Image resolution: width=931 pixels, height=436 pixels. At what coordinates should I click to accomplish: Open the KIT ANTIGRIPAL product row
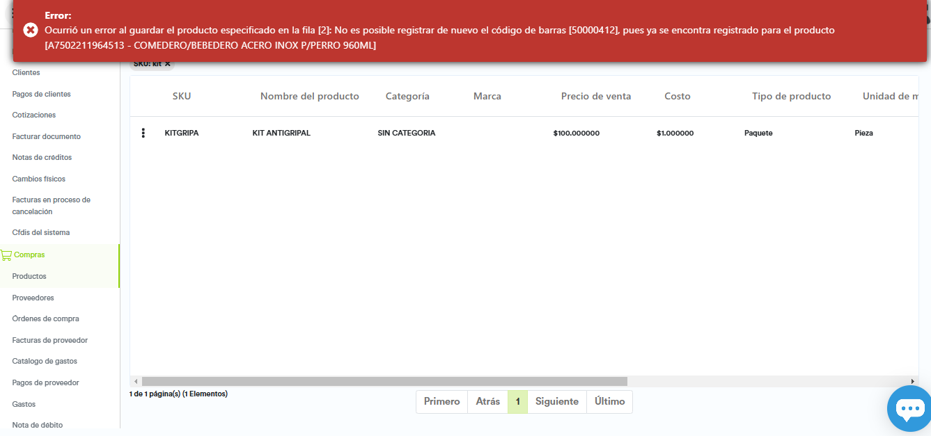(x=281, y=133)
